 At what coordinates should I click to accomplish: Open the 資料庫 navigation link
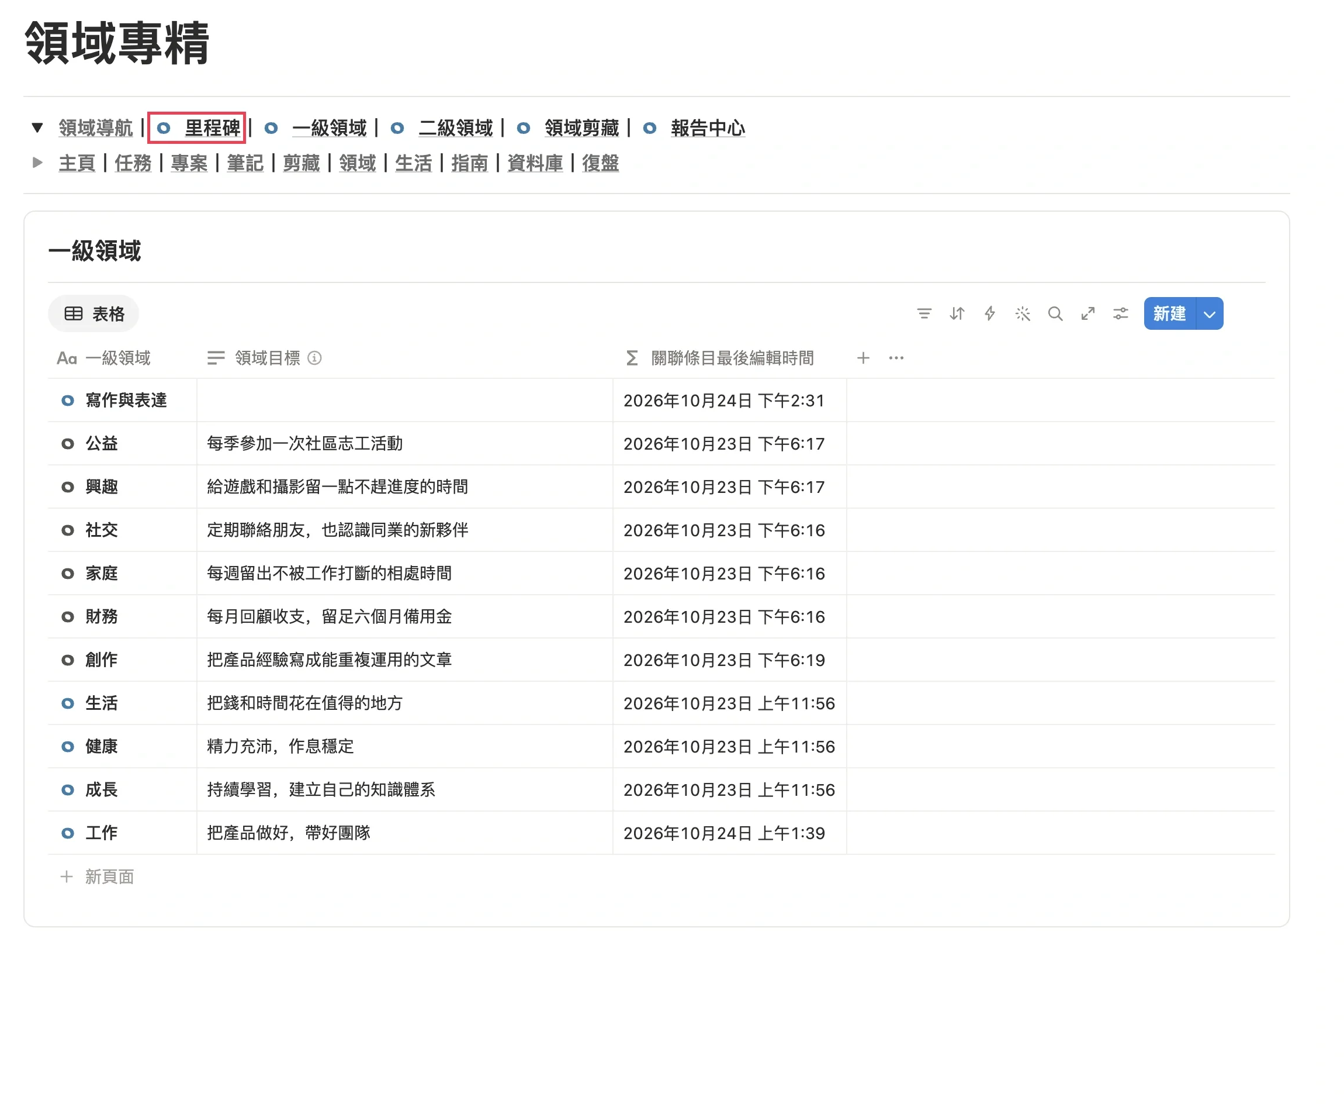535,163
